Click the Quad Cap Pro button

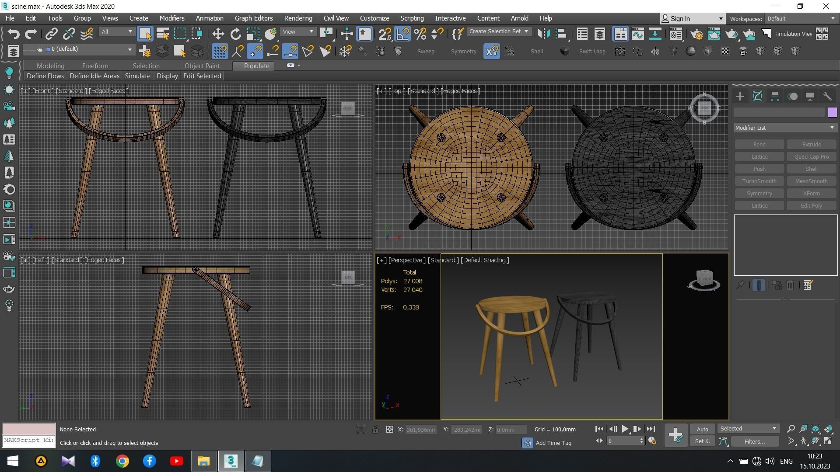(811, 157)
